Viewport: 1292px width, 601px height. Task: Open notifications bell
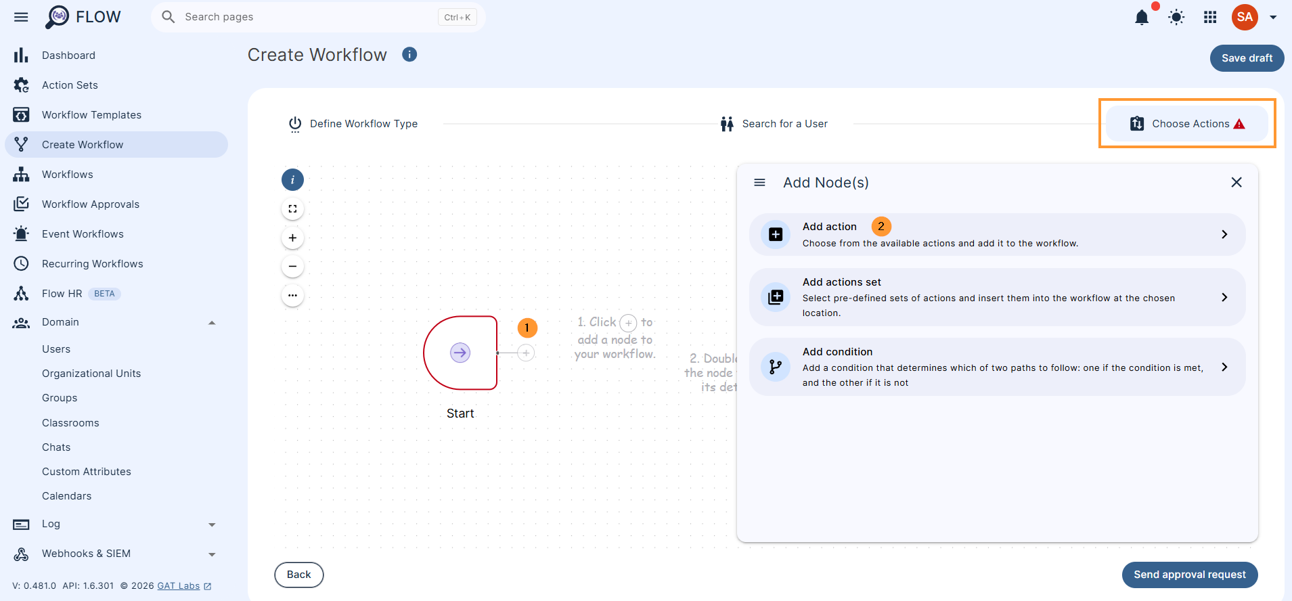[x=1142, y=18]
